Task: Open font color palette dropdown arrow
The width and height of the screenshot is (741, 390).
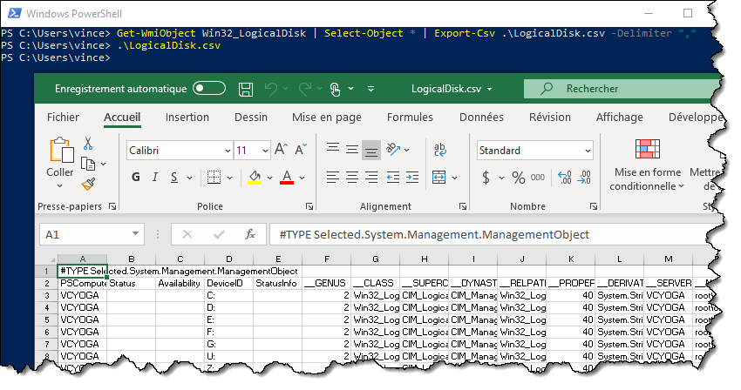Action: coord(302,178)
